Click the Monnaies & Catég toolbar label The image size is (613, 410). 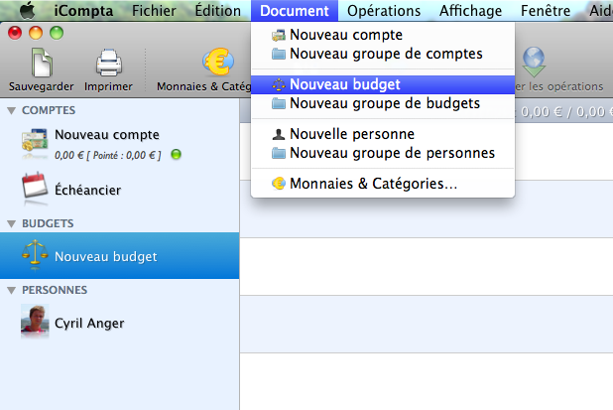coord(203,86)
